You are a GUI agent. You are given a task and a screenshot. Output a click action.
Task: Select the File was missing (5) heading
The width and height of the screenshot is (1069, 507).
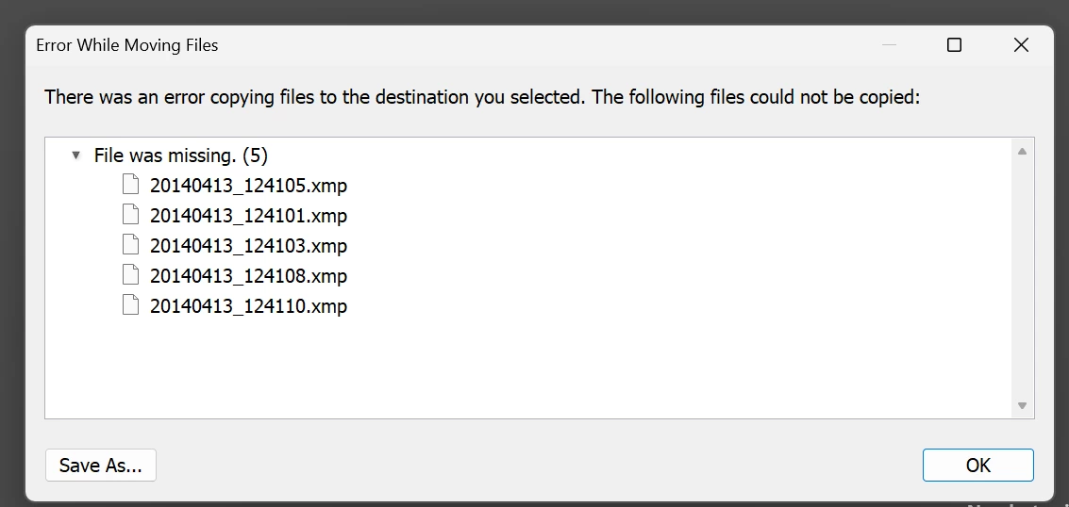click(180, 155)
